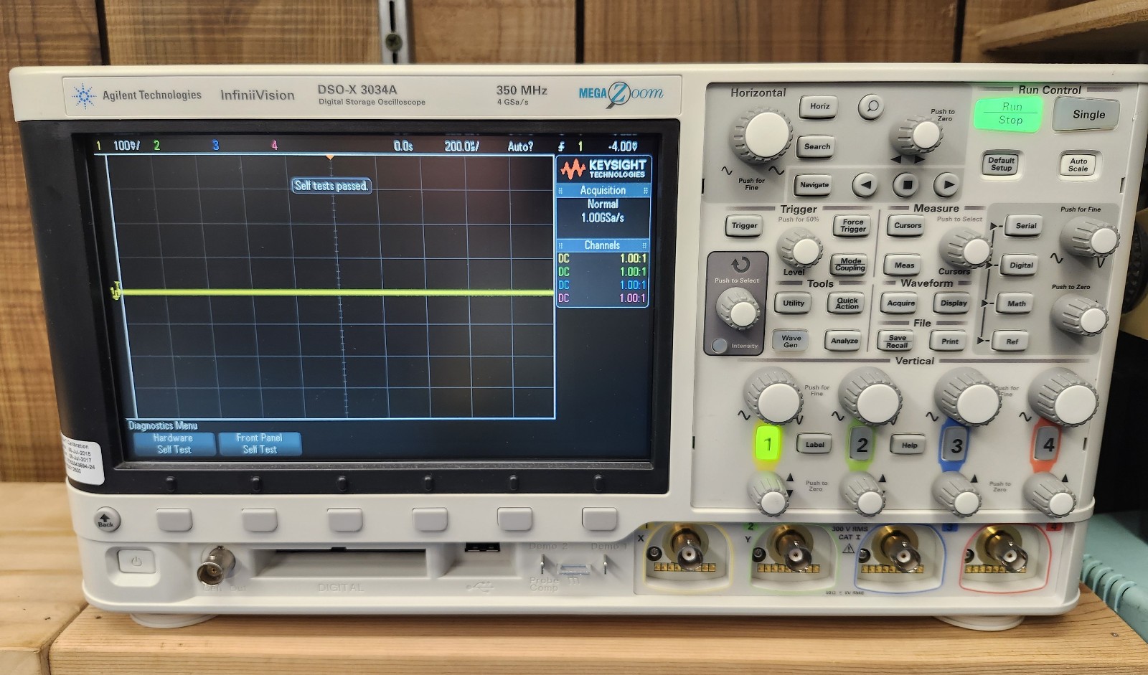
Task: Hit the navigate stop square key
Action: [x=906, y=185]
